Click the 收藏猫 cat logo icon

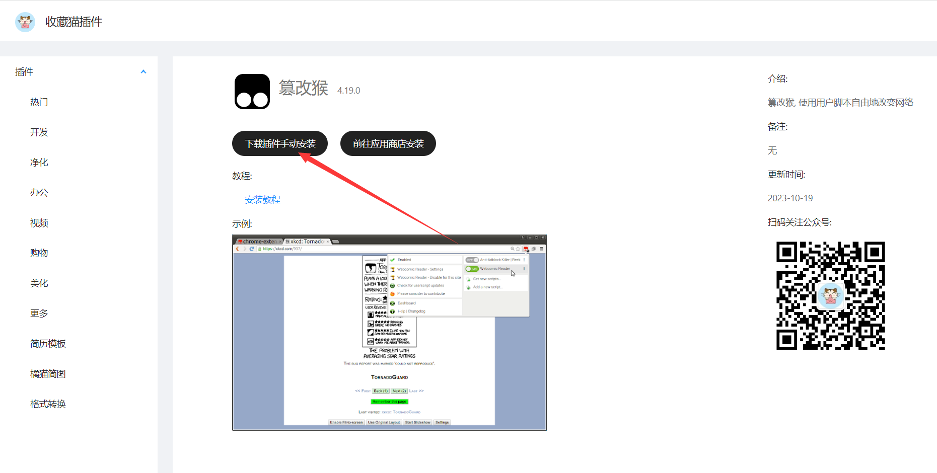pos(25,22)
